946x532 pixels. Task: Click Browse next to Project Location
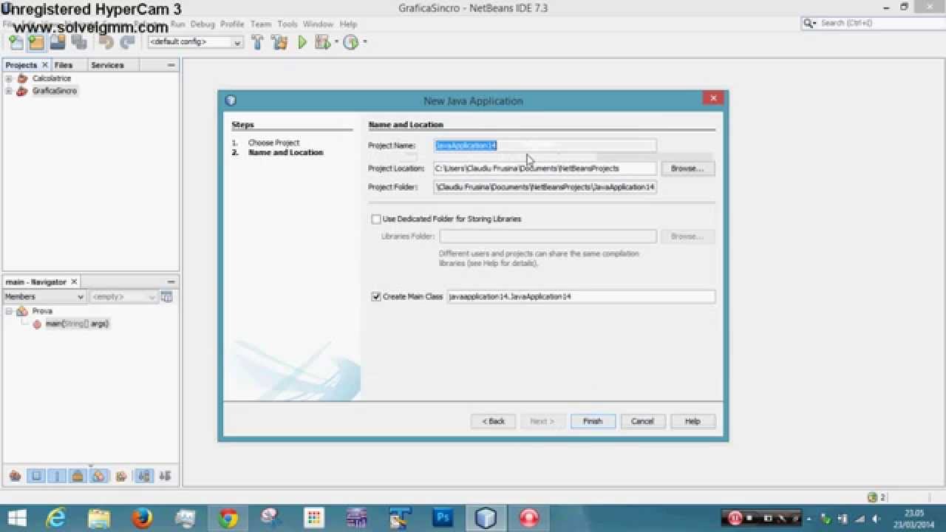687,168
